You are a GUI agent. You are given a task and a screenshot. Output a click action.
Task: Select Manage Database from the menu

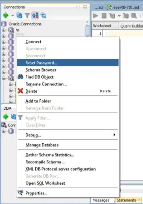pos(68,145)
